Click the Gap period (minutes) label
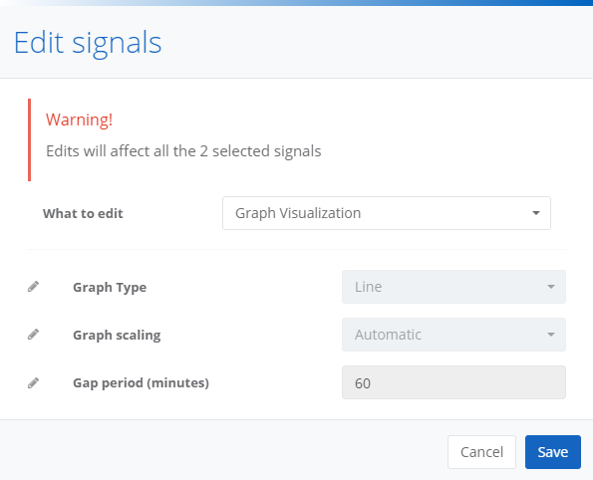The image size is (593, 480). (x=142, y=382)
